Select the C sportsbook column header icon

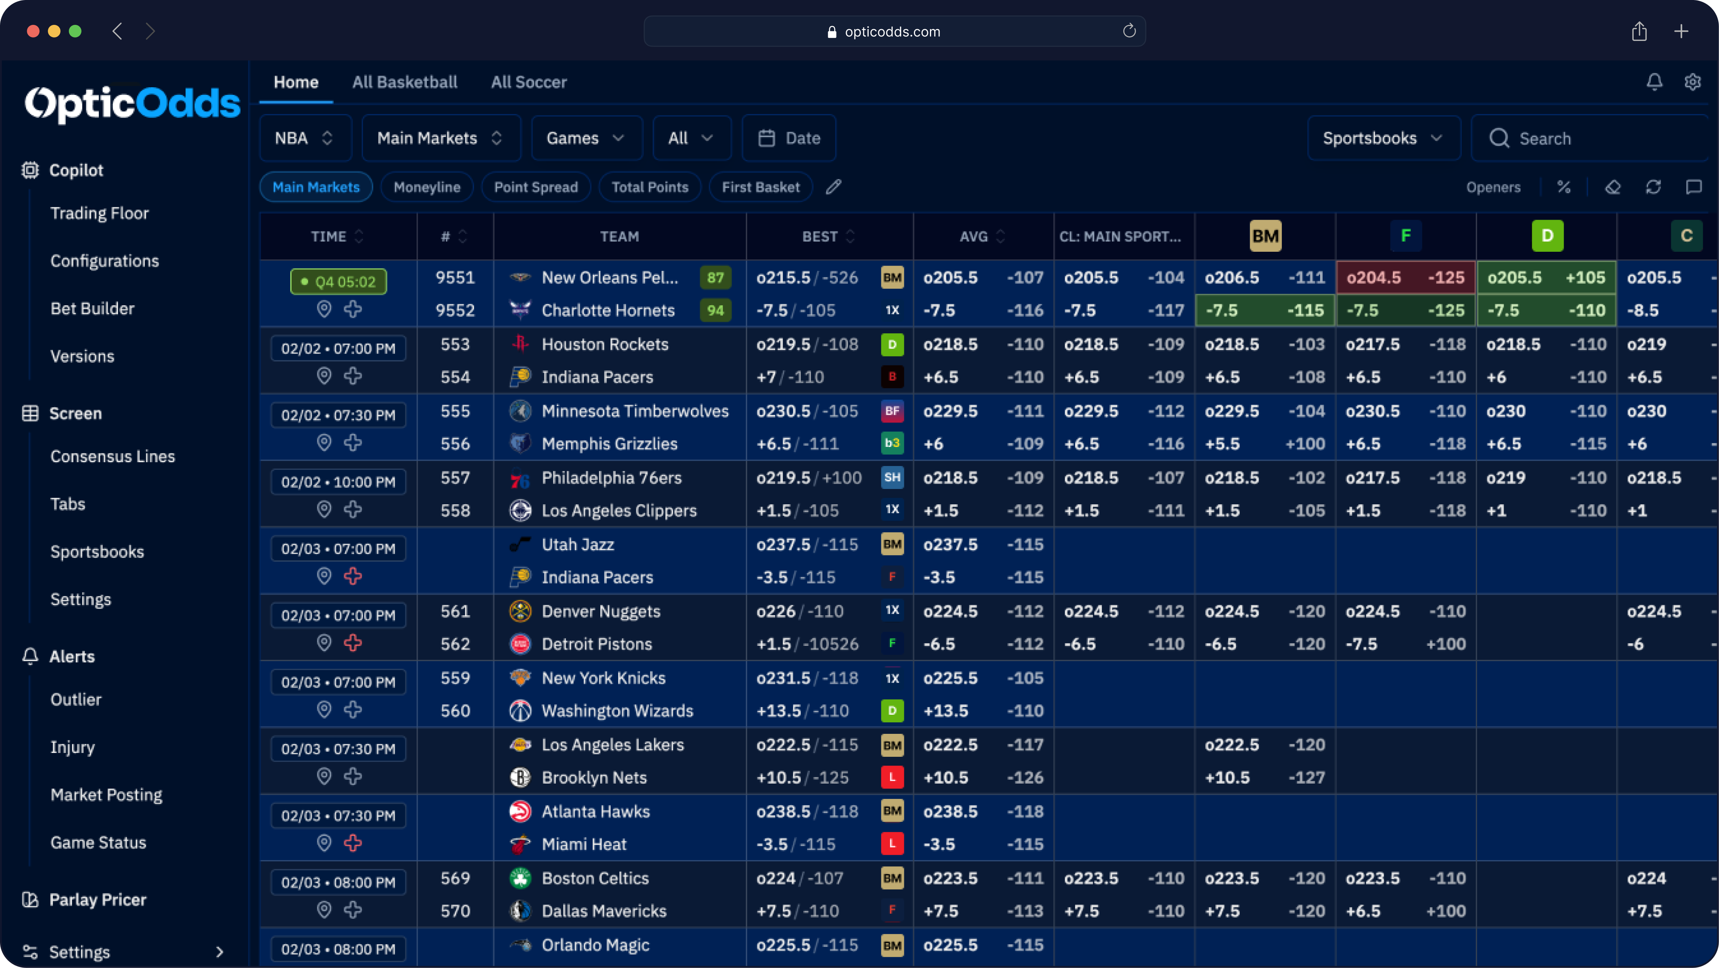click(x=1686, y=236)
